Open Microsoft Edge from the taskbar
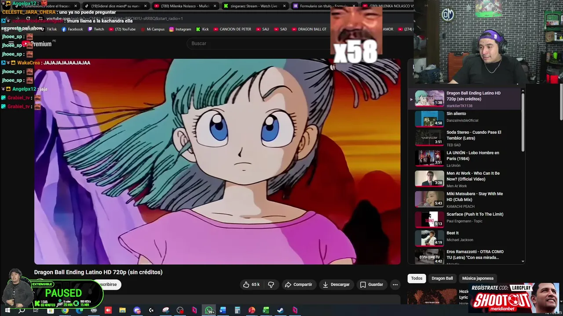Screen dimensions: 563x316 click(80, 310)
